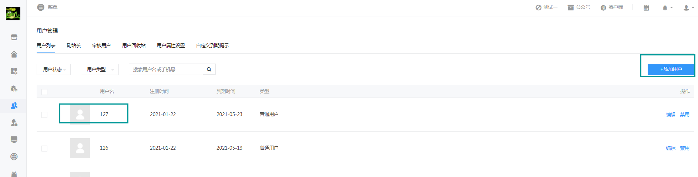Click the search magnifier icon
The image size is (698, 177).
[209, 69]
